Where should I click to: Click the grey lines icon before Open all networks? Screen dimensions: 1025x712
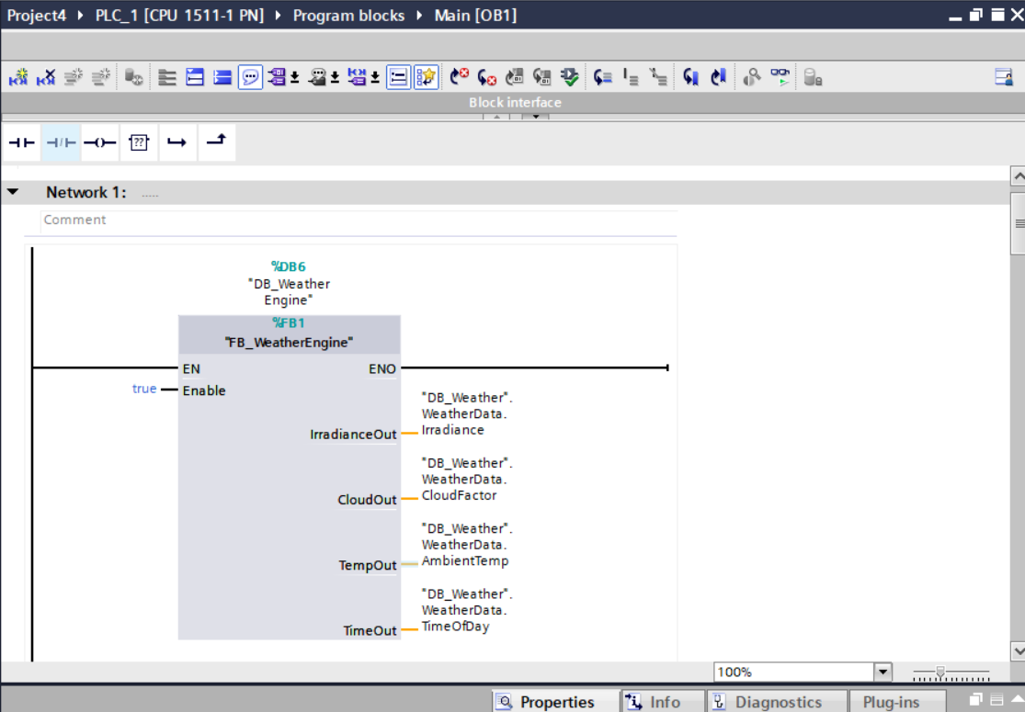[167, 77]
